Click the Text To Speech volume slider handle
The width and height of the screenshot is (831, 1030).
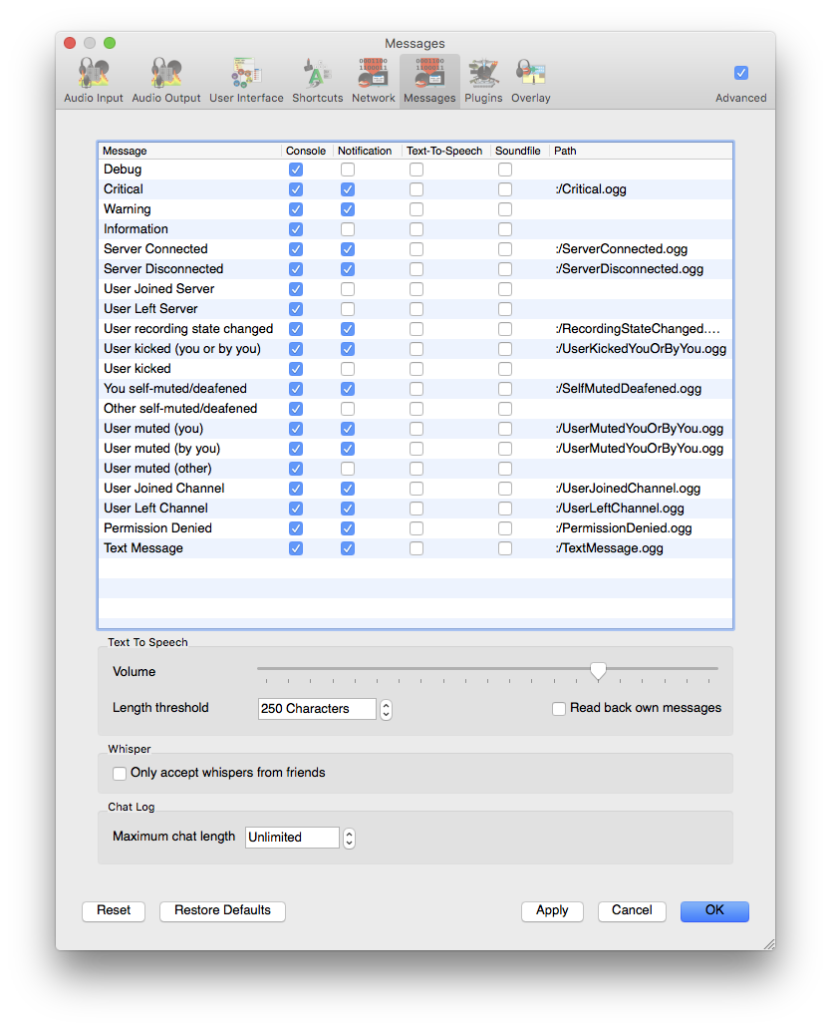point(598,670)
